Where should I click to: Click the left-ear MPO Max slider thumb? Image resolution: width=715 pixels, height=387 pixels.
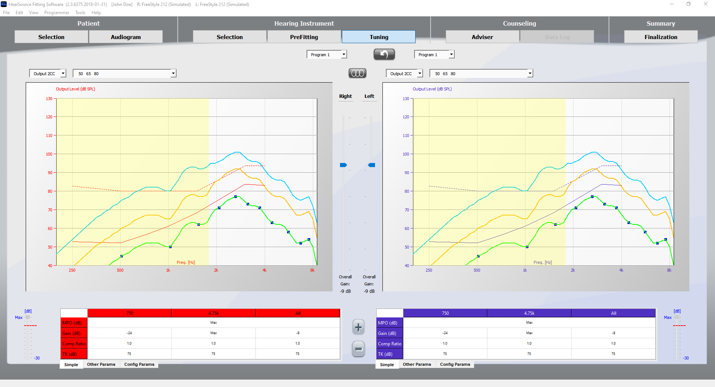pyautogui.click(x=677, y=317)
